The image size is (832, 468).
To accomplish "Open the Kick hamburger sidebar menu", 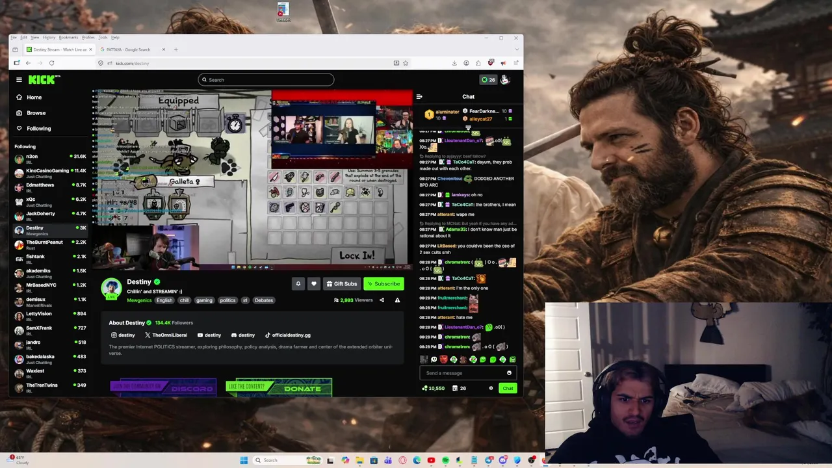I will click(19, 79).
